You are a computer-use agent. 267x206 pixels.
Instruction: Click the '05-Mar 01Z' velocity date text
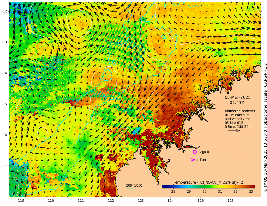tap(234, 123)
